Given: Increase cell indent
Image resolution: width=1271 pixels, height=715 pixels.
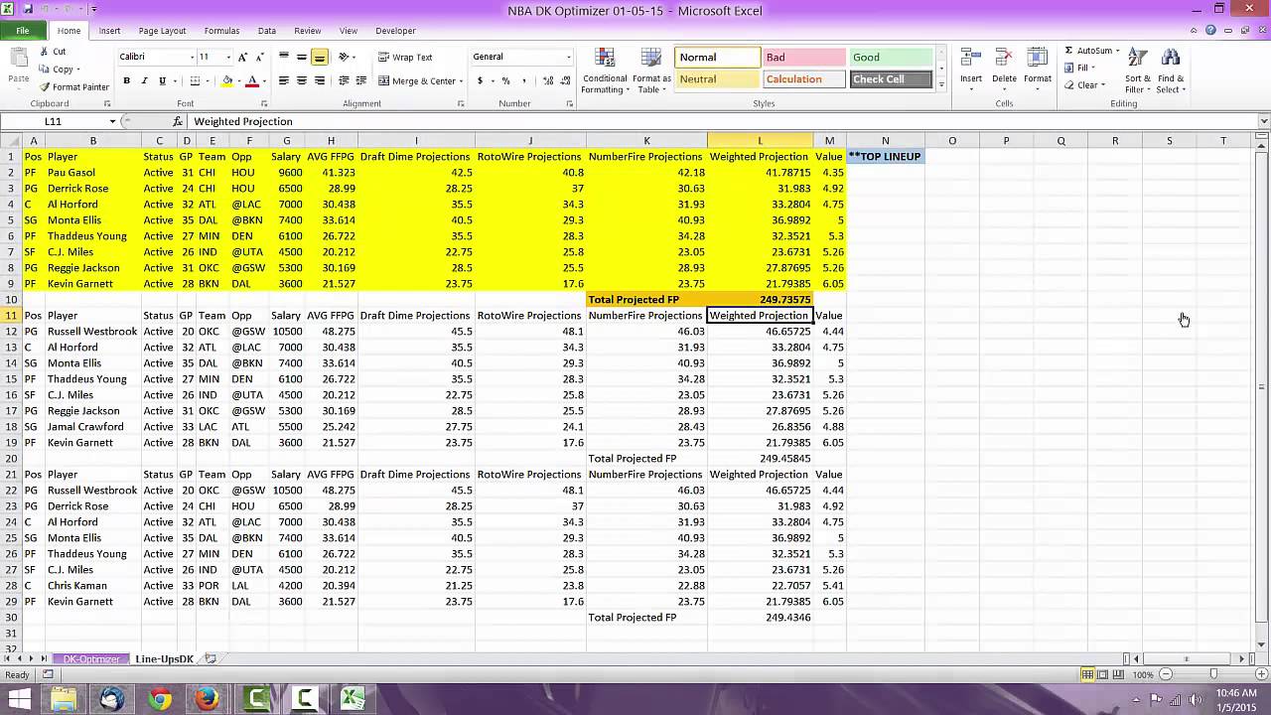Looking at the screenshot, I should coord(360,80).
